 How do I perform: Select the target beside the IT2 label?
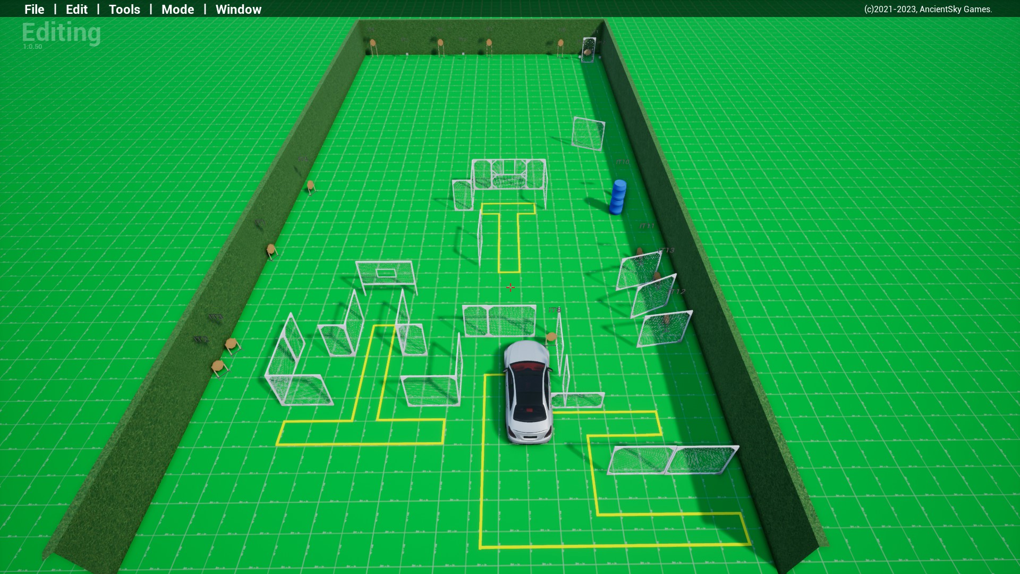pos(218,367)
